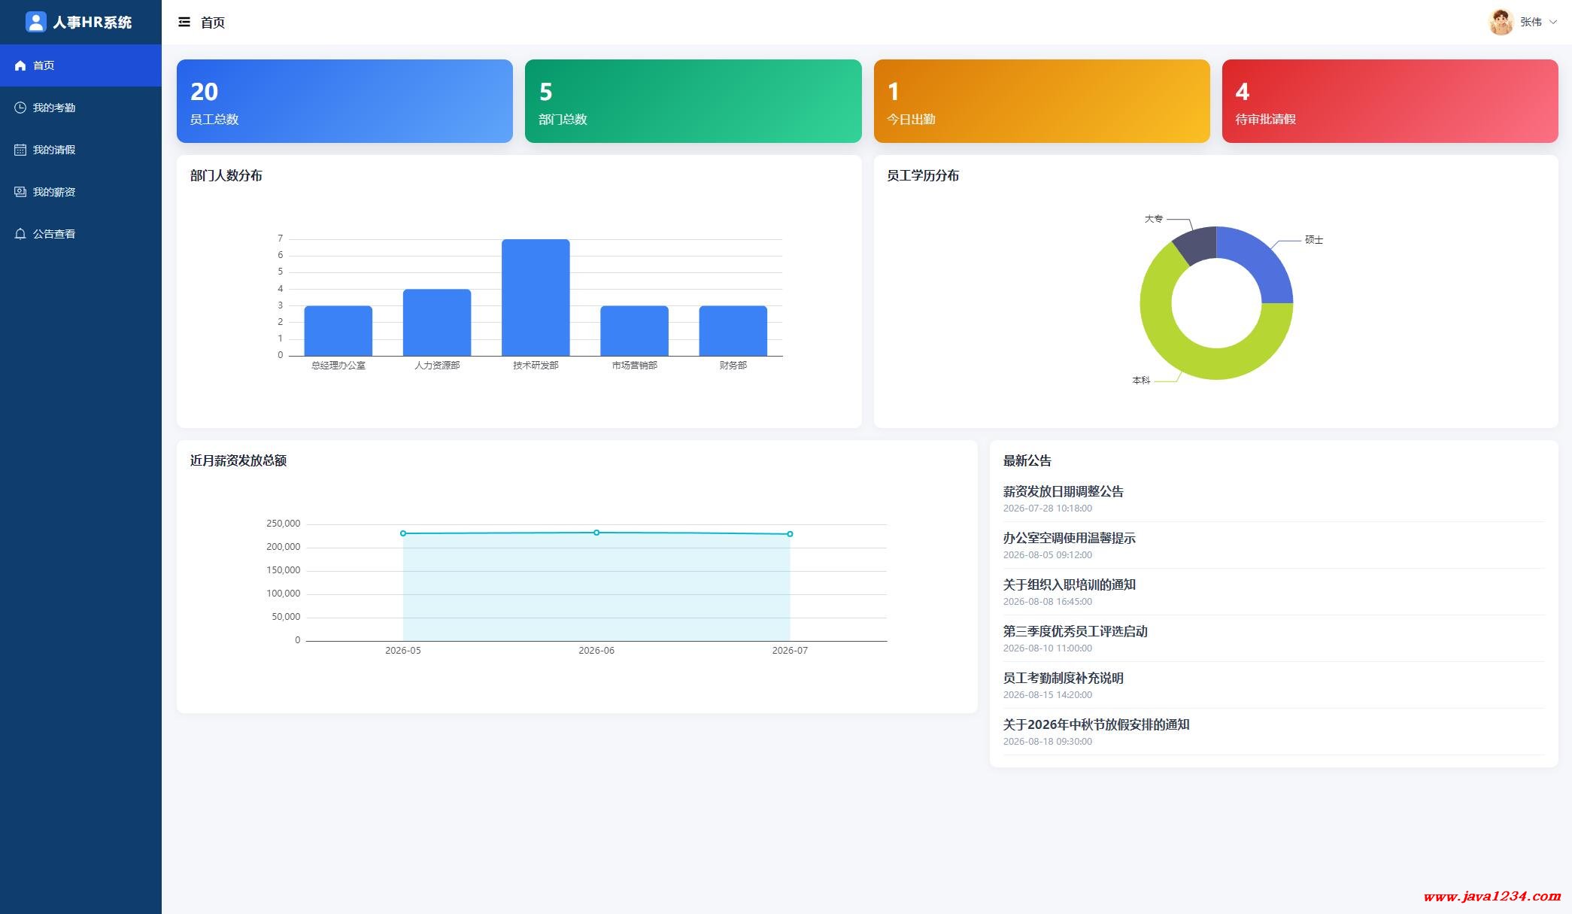
Task: Click the 2026-07 salary data point
Action: coord(790,534)
